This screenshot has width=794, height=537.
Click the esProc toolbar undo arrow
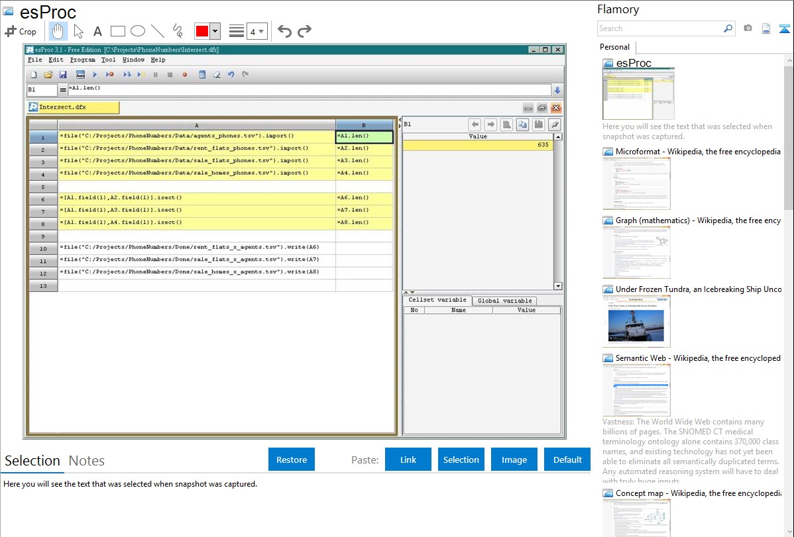231,74
